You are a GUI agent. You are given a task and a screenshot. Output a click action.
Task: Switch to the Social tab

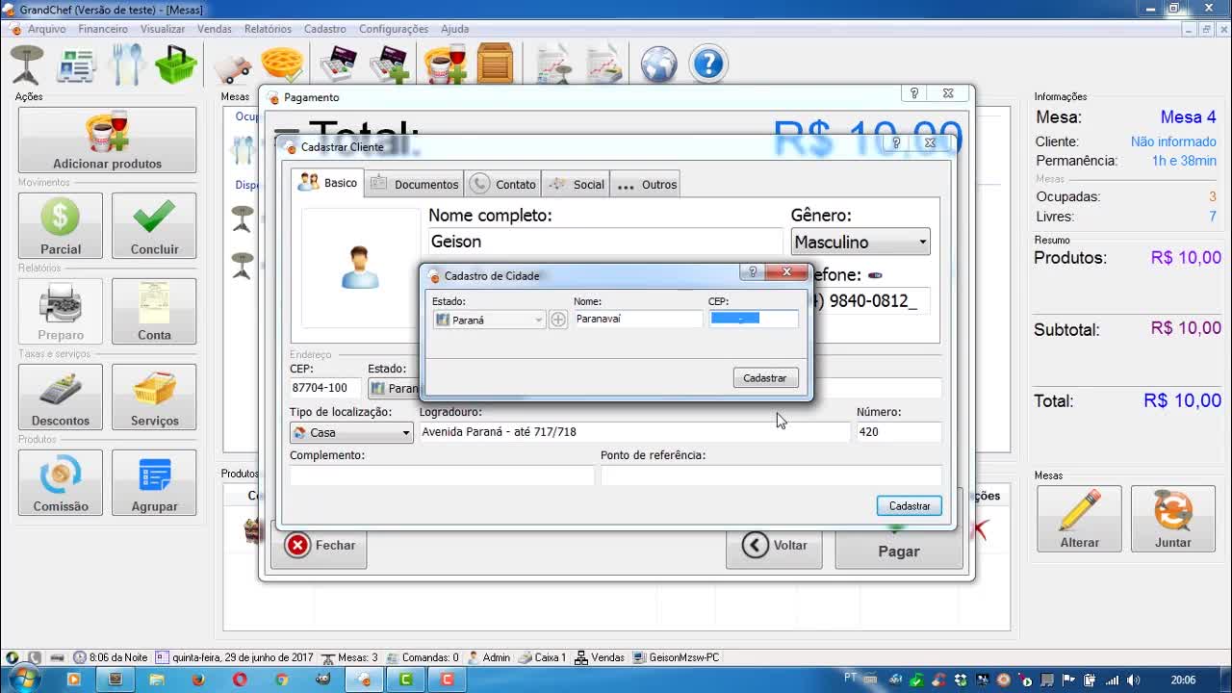(577, 184)
